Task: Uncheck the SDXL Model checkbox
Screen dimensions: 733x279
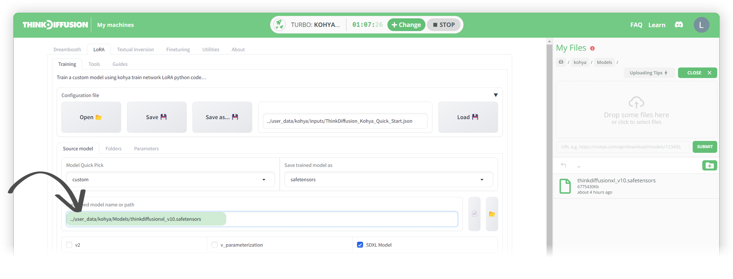Action: tap(360, 245)
